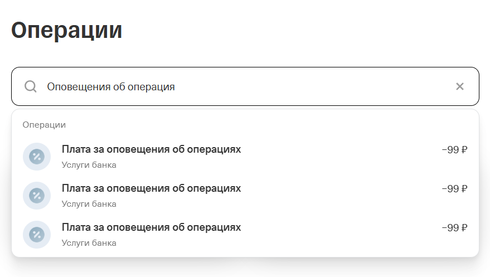Click 'Услуги банка' under the third result
The width and height of the screenshot is (490, 277).
(89, 243)
